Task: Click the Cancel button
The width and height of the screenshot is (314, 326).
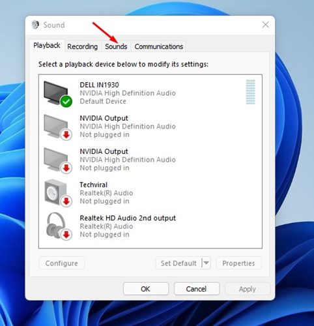Action: pyautogui.click(x=197, y=289)
